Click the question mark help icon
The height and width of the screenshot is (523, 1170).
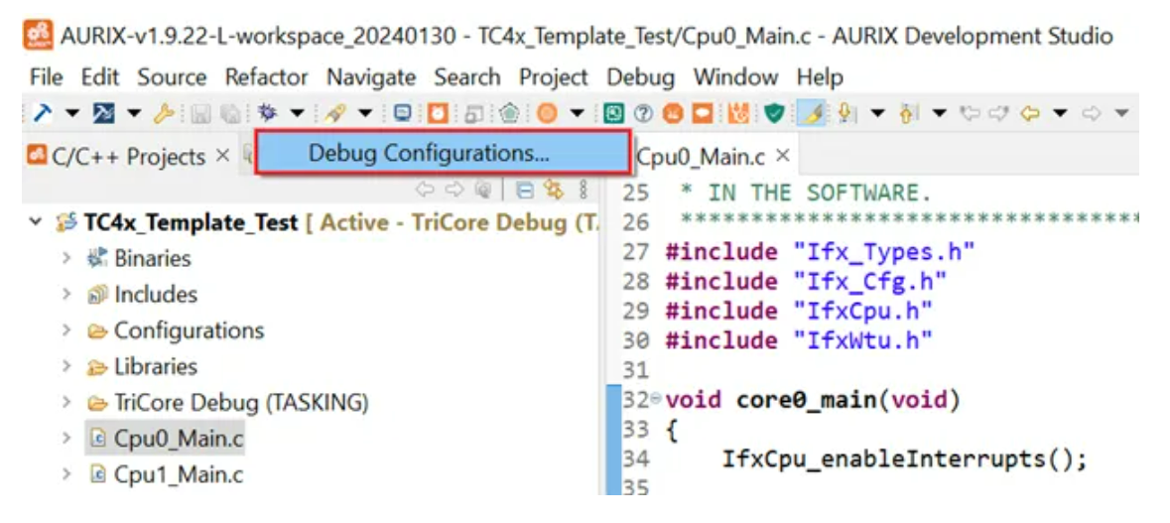point(643,114)
